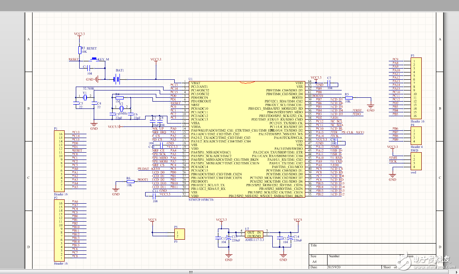Click the 10K resistor R5 near BOOT0
This screenshot has width=459, height=274.
[349, 98]
